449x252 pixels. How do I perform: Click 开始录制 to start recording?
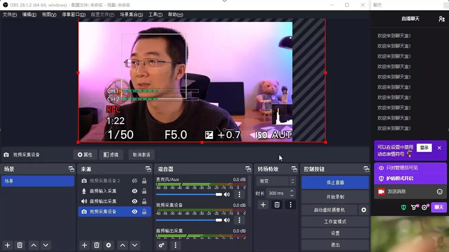click(x=335, y=196)
